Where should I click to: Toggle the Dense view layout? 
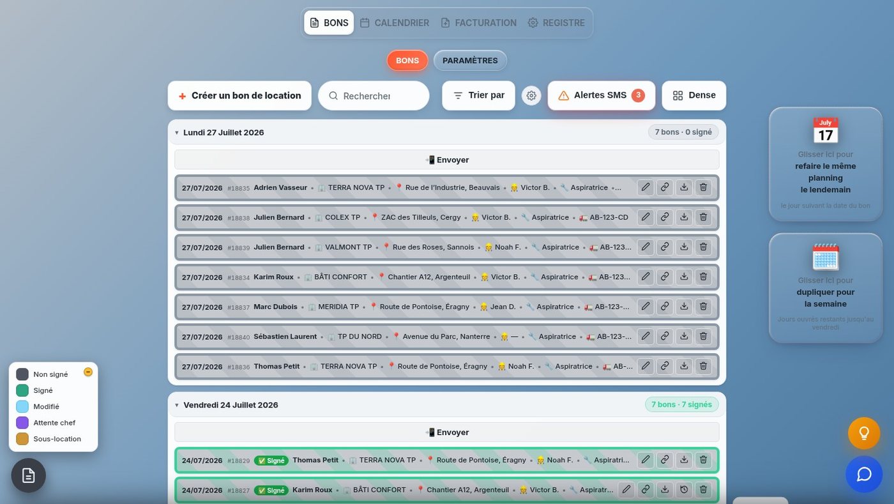693,95
